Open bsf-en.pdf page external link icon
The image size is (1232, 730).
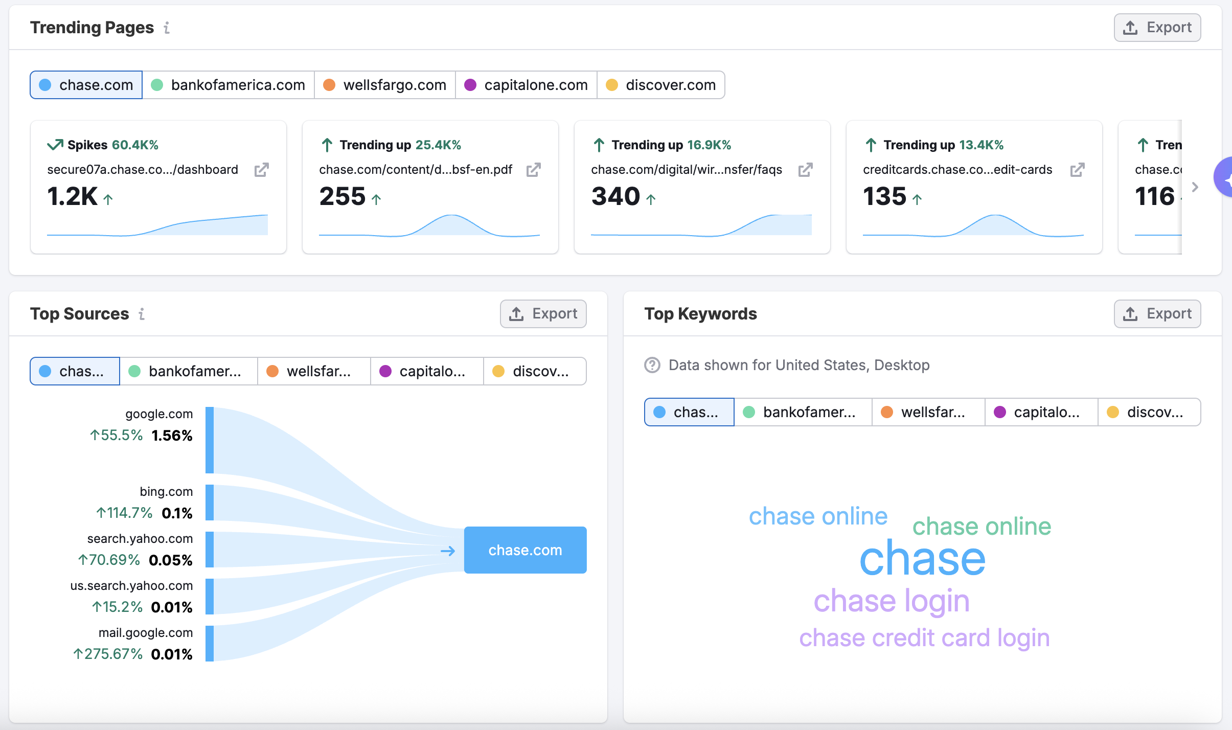[533, 170]
